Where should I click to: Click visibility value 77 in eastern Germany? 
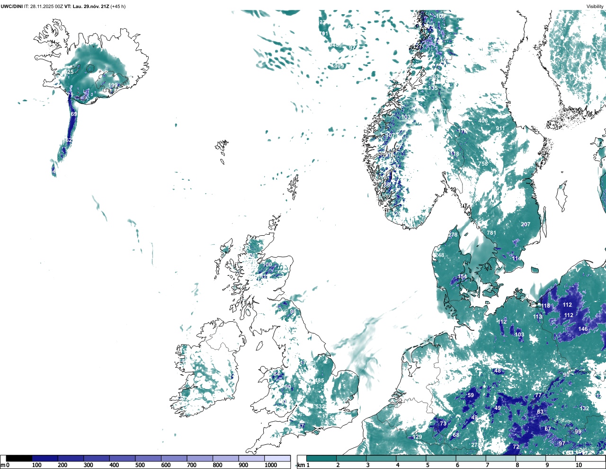(538, 396)
